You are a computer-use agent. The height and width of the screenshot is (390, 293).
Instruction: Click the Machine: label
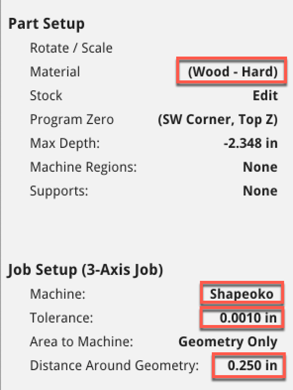pyautogui.click(x=57, y=294)
